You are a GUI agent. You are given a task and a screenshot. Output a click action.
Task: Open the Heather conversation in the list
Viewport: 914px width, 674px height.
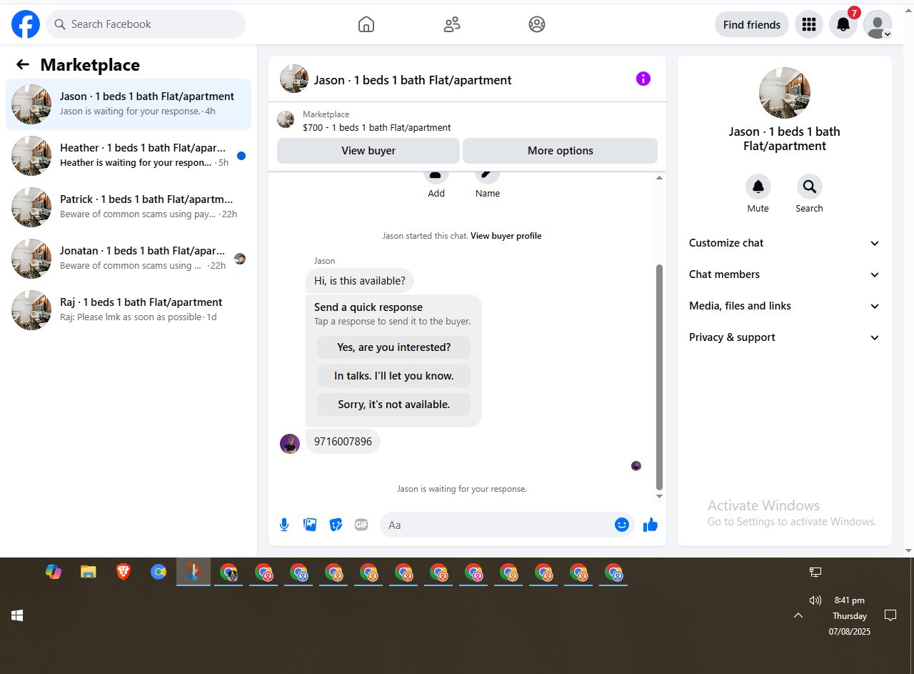click(x=129, y=156)
